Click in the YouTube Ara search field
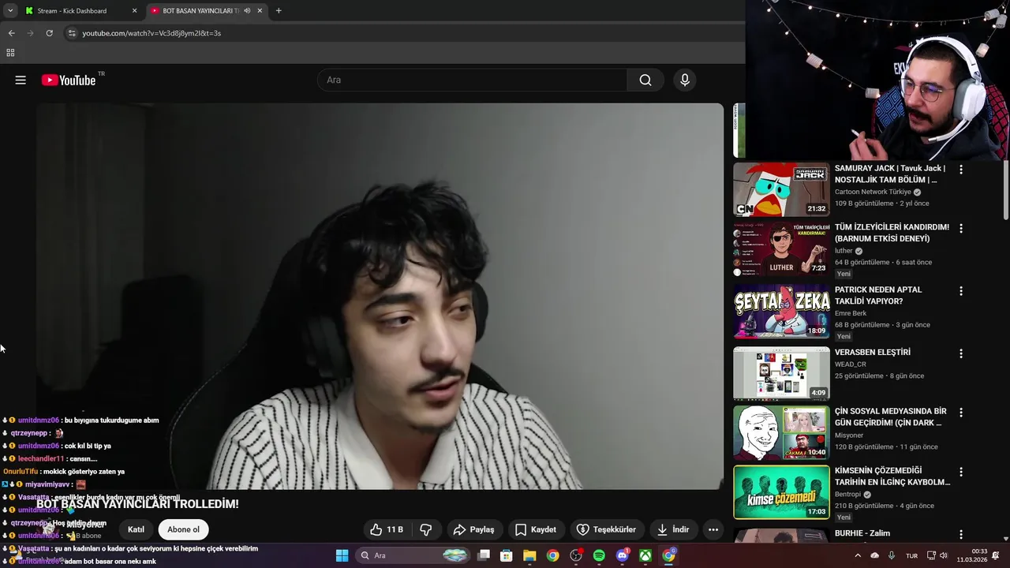The image size is (1010, 568). pyautogui.click(x=472, y=80)
